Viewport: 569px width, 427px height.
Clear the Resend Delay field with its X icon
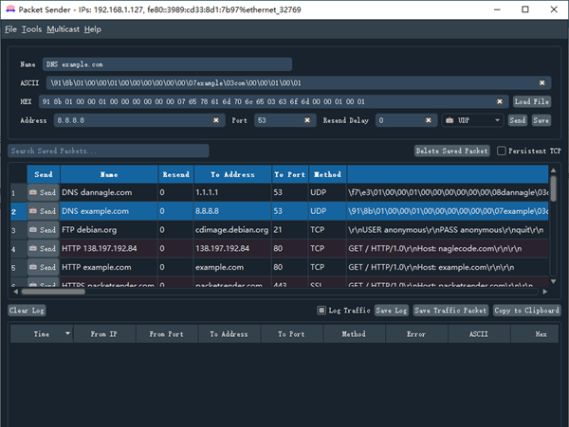pos(429,120)
